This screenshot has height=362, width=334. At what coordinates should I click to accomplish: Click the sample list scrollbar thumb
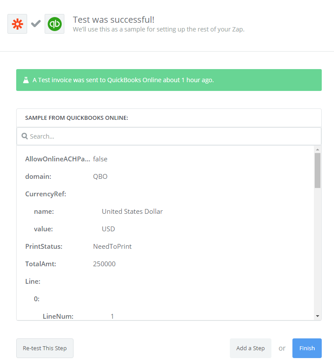coord(317,171)
